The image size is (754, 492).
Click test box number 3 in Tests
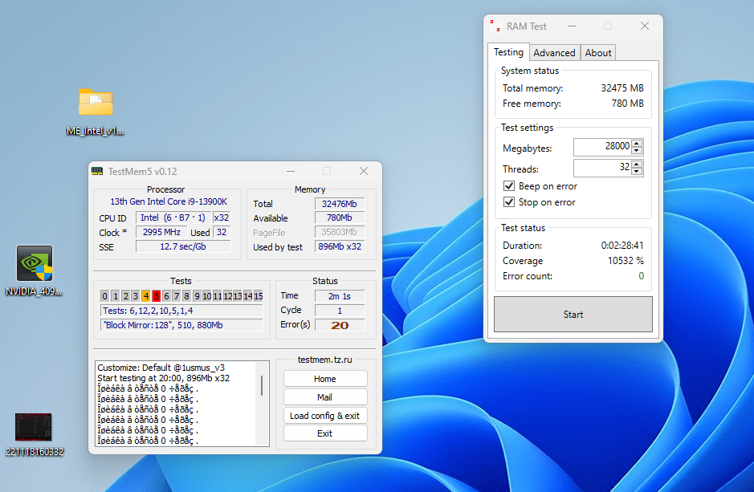tap(136, 296)
